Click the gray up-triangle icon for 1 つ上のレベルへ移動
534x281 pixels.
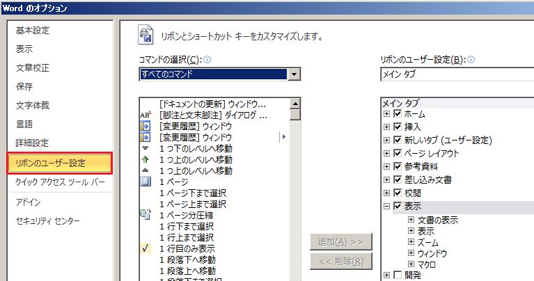(x=146, y=170)
